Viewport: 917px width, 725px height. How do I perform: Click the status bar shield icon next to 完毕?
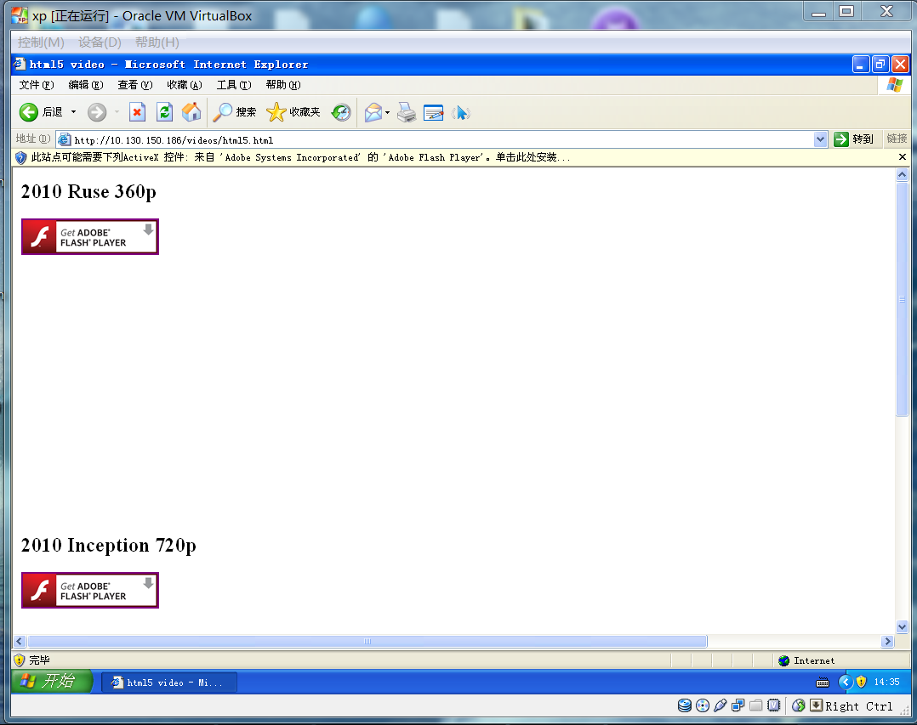[20, 660]
